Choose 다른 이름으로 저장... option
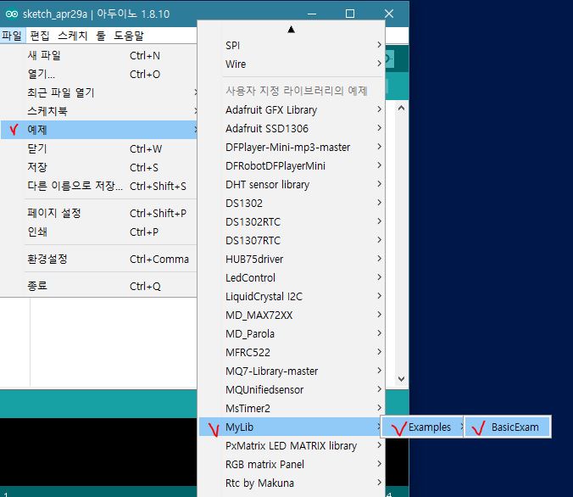Screen dimensions: 573x497 point(98,186)
